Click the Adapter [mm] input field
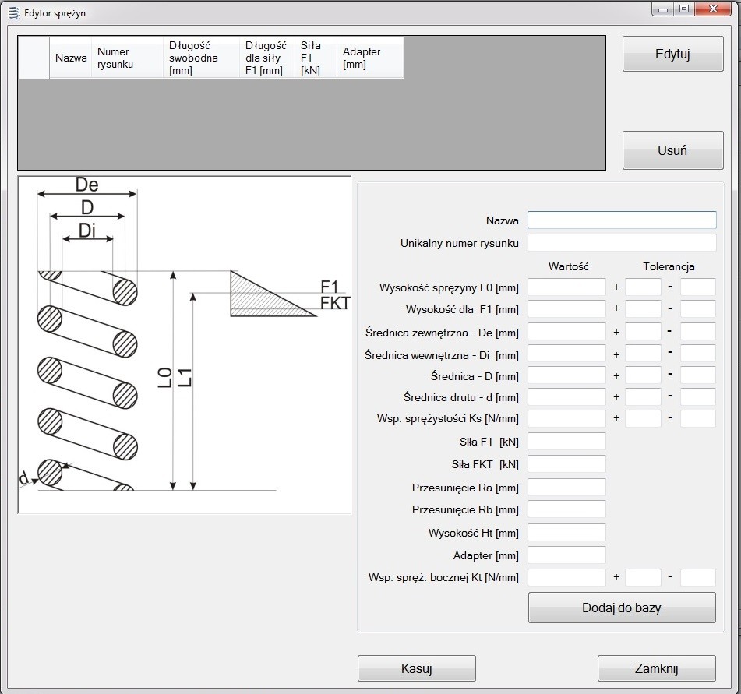Image resolution: width=741 pixels, height=694 pixels. (x=566, y=555)
